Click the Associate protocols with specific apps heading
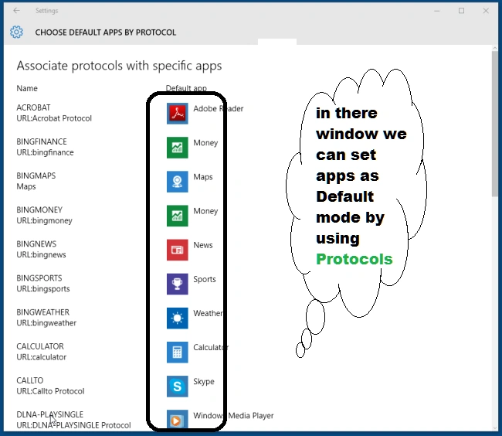This screenshot has width=502, height=436. 119,66
